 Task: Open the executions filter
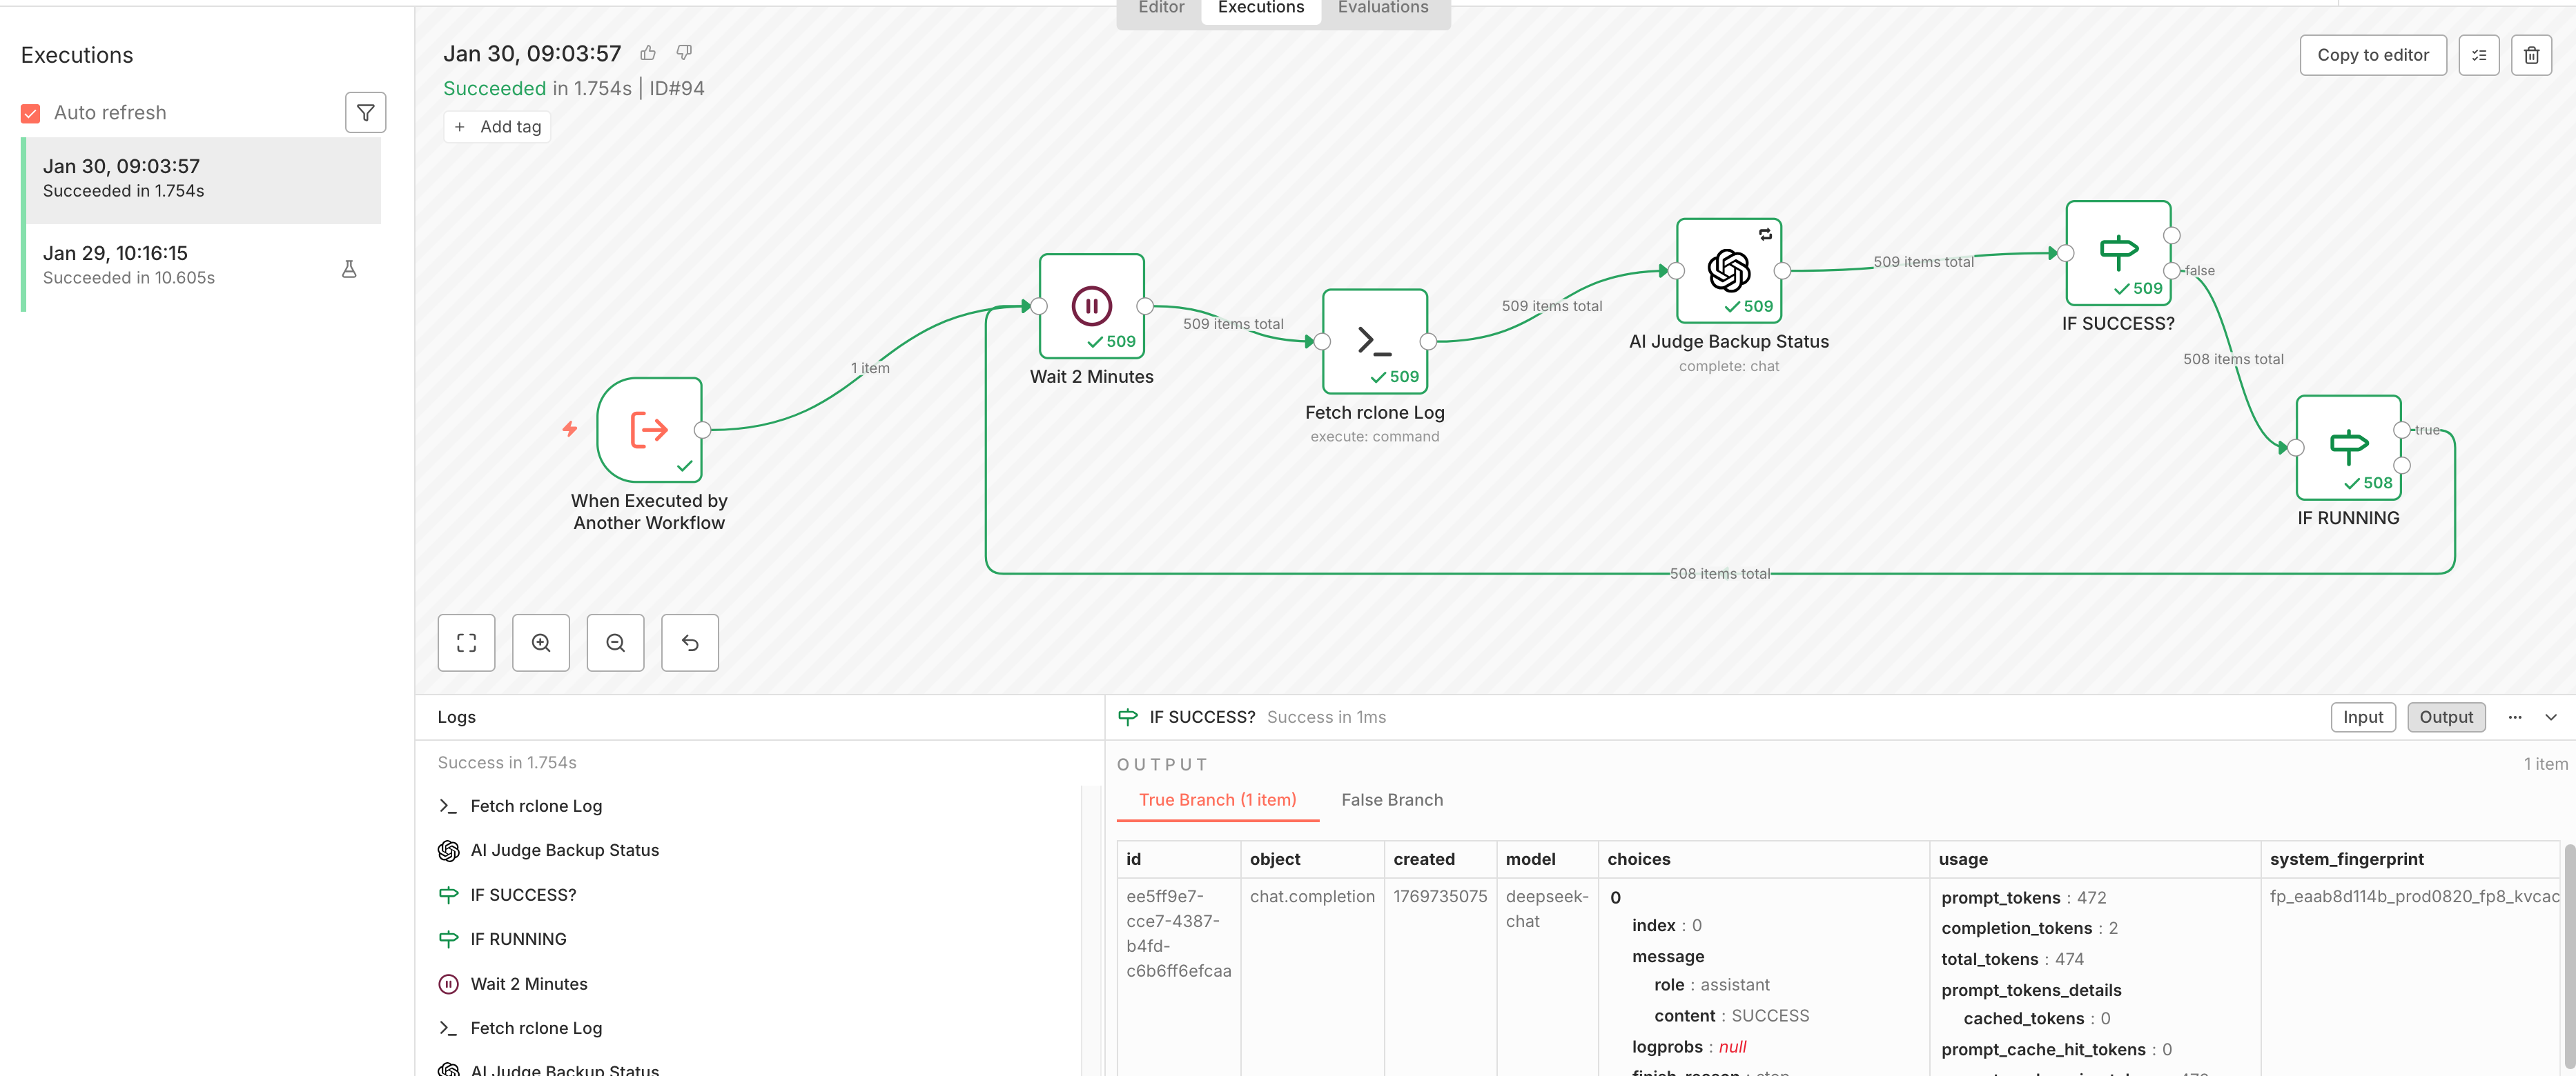(365, 113)
